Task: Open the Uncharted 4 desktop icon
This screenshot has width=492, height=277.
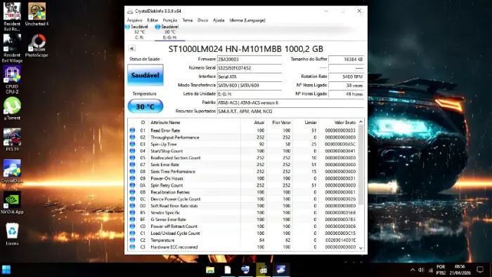Action: [37, 14]
